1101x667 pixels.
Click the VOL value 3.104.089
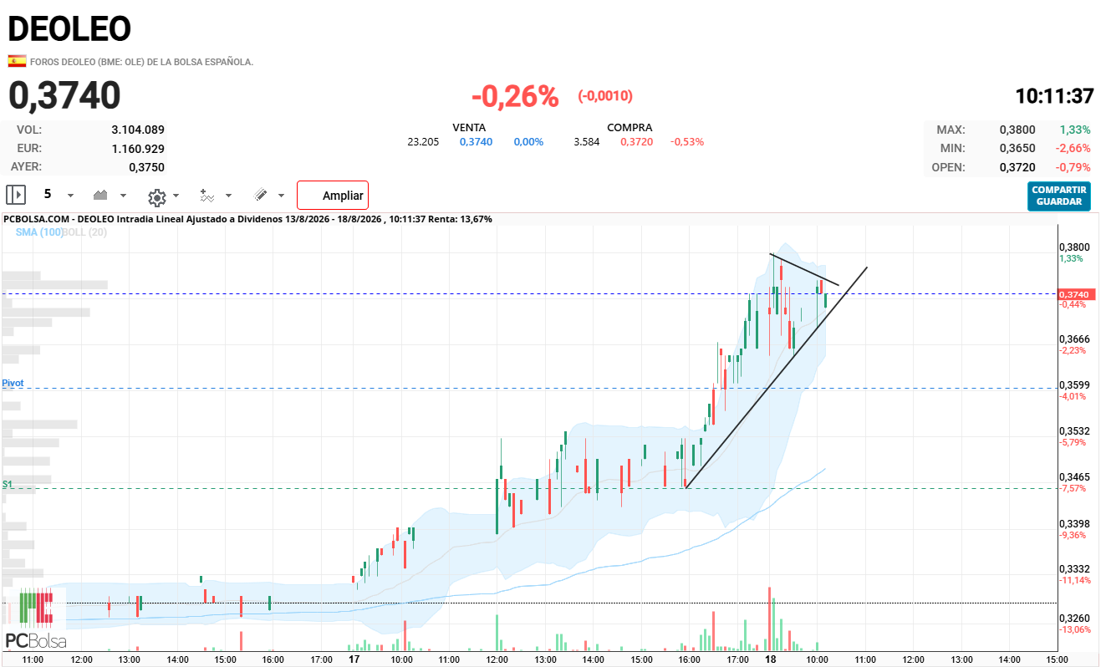click(138, 130)
